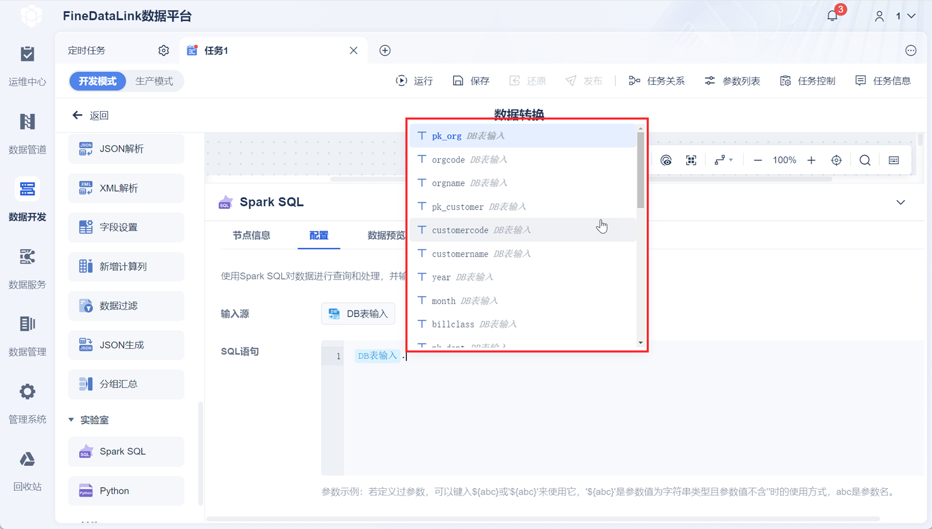Image resolution: width=932 pixels, height=529 pixels.
Task: Open the 数据管道 sidebar section
Action: coord(27,133)
